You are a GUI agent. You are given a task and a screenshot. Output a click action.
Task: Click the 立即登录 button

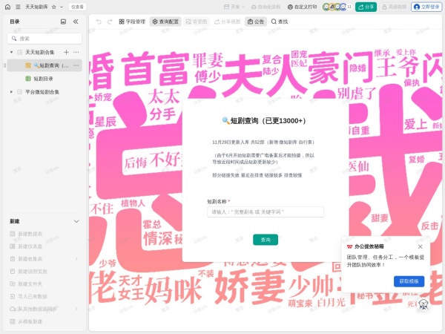[426, 7]
